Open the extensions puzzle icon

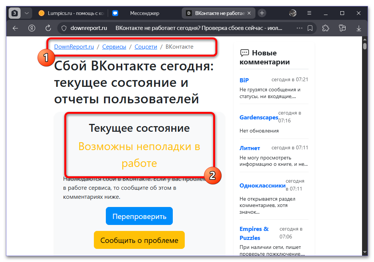(x=326, y=28)
